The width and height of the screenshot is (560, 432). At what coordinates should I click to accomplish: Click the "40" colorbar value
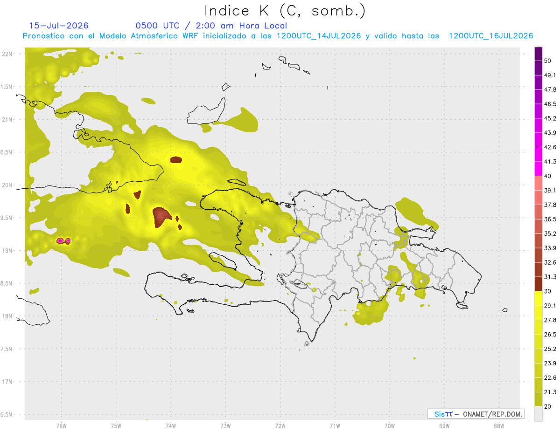[548, 176]
